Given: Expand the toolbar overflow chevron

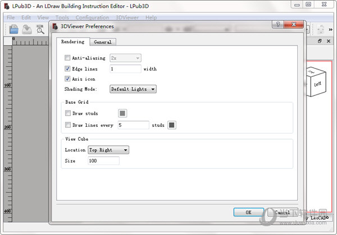Looking at the screenshot, I should (330, 30).
